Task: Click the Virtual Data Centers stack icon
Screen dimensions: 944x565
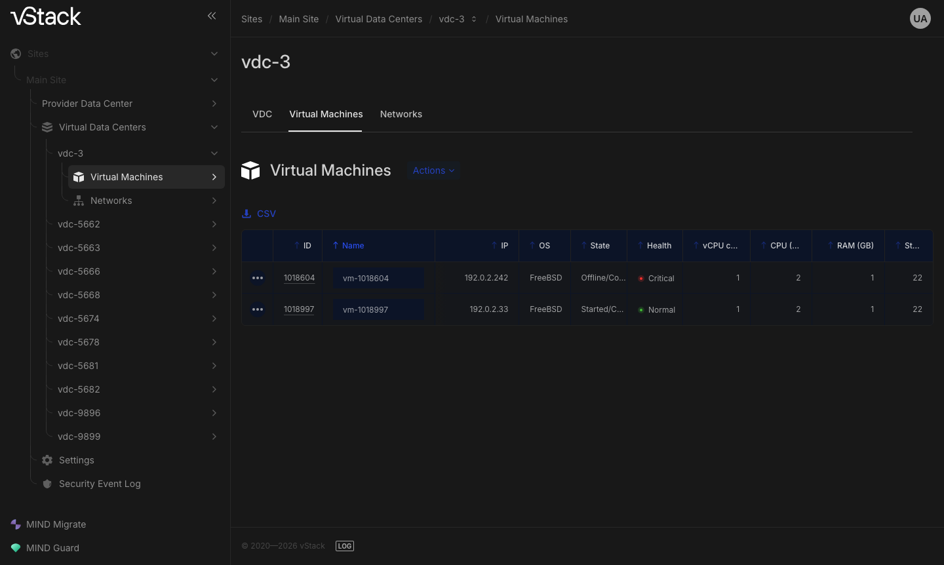Action: coord(47,127)
